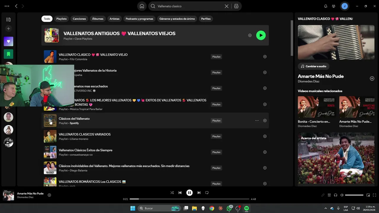The height and width of the screenshot is (213, 379).
Task: Open Your Library icon in sidebar
Action: 8,20
